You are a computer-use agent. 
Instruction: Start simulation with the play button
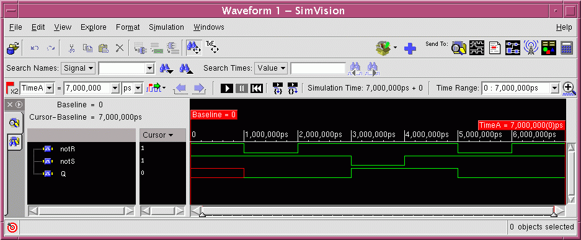click(x=227, y=89)
